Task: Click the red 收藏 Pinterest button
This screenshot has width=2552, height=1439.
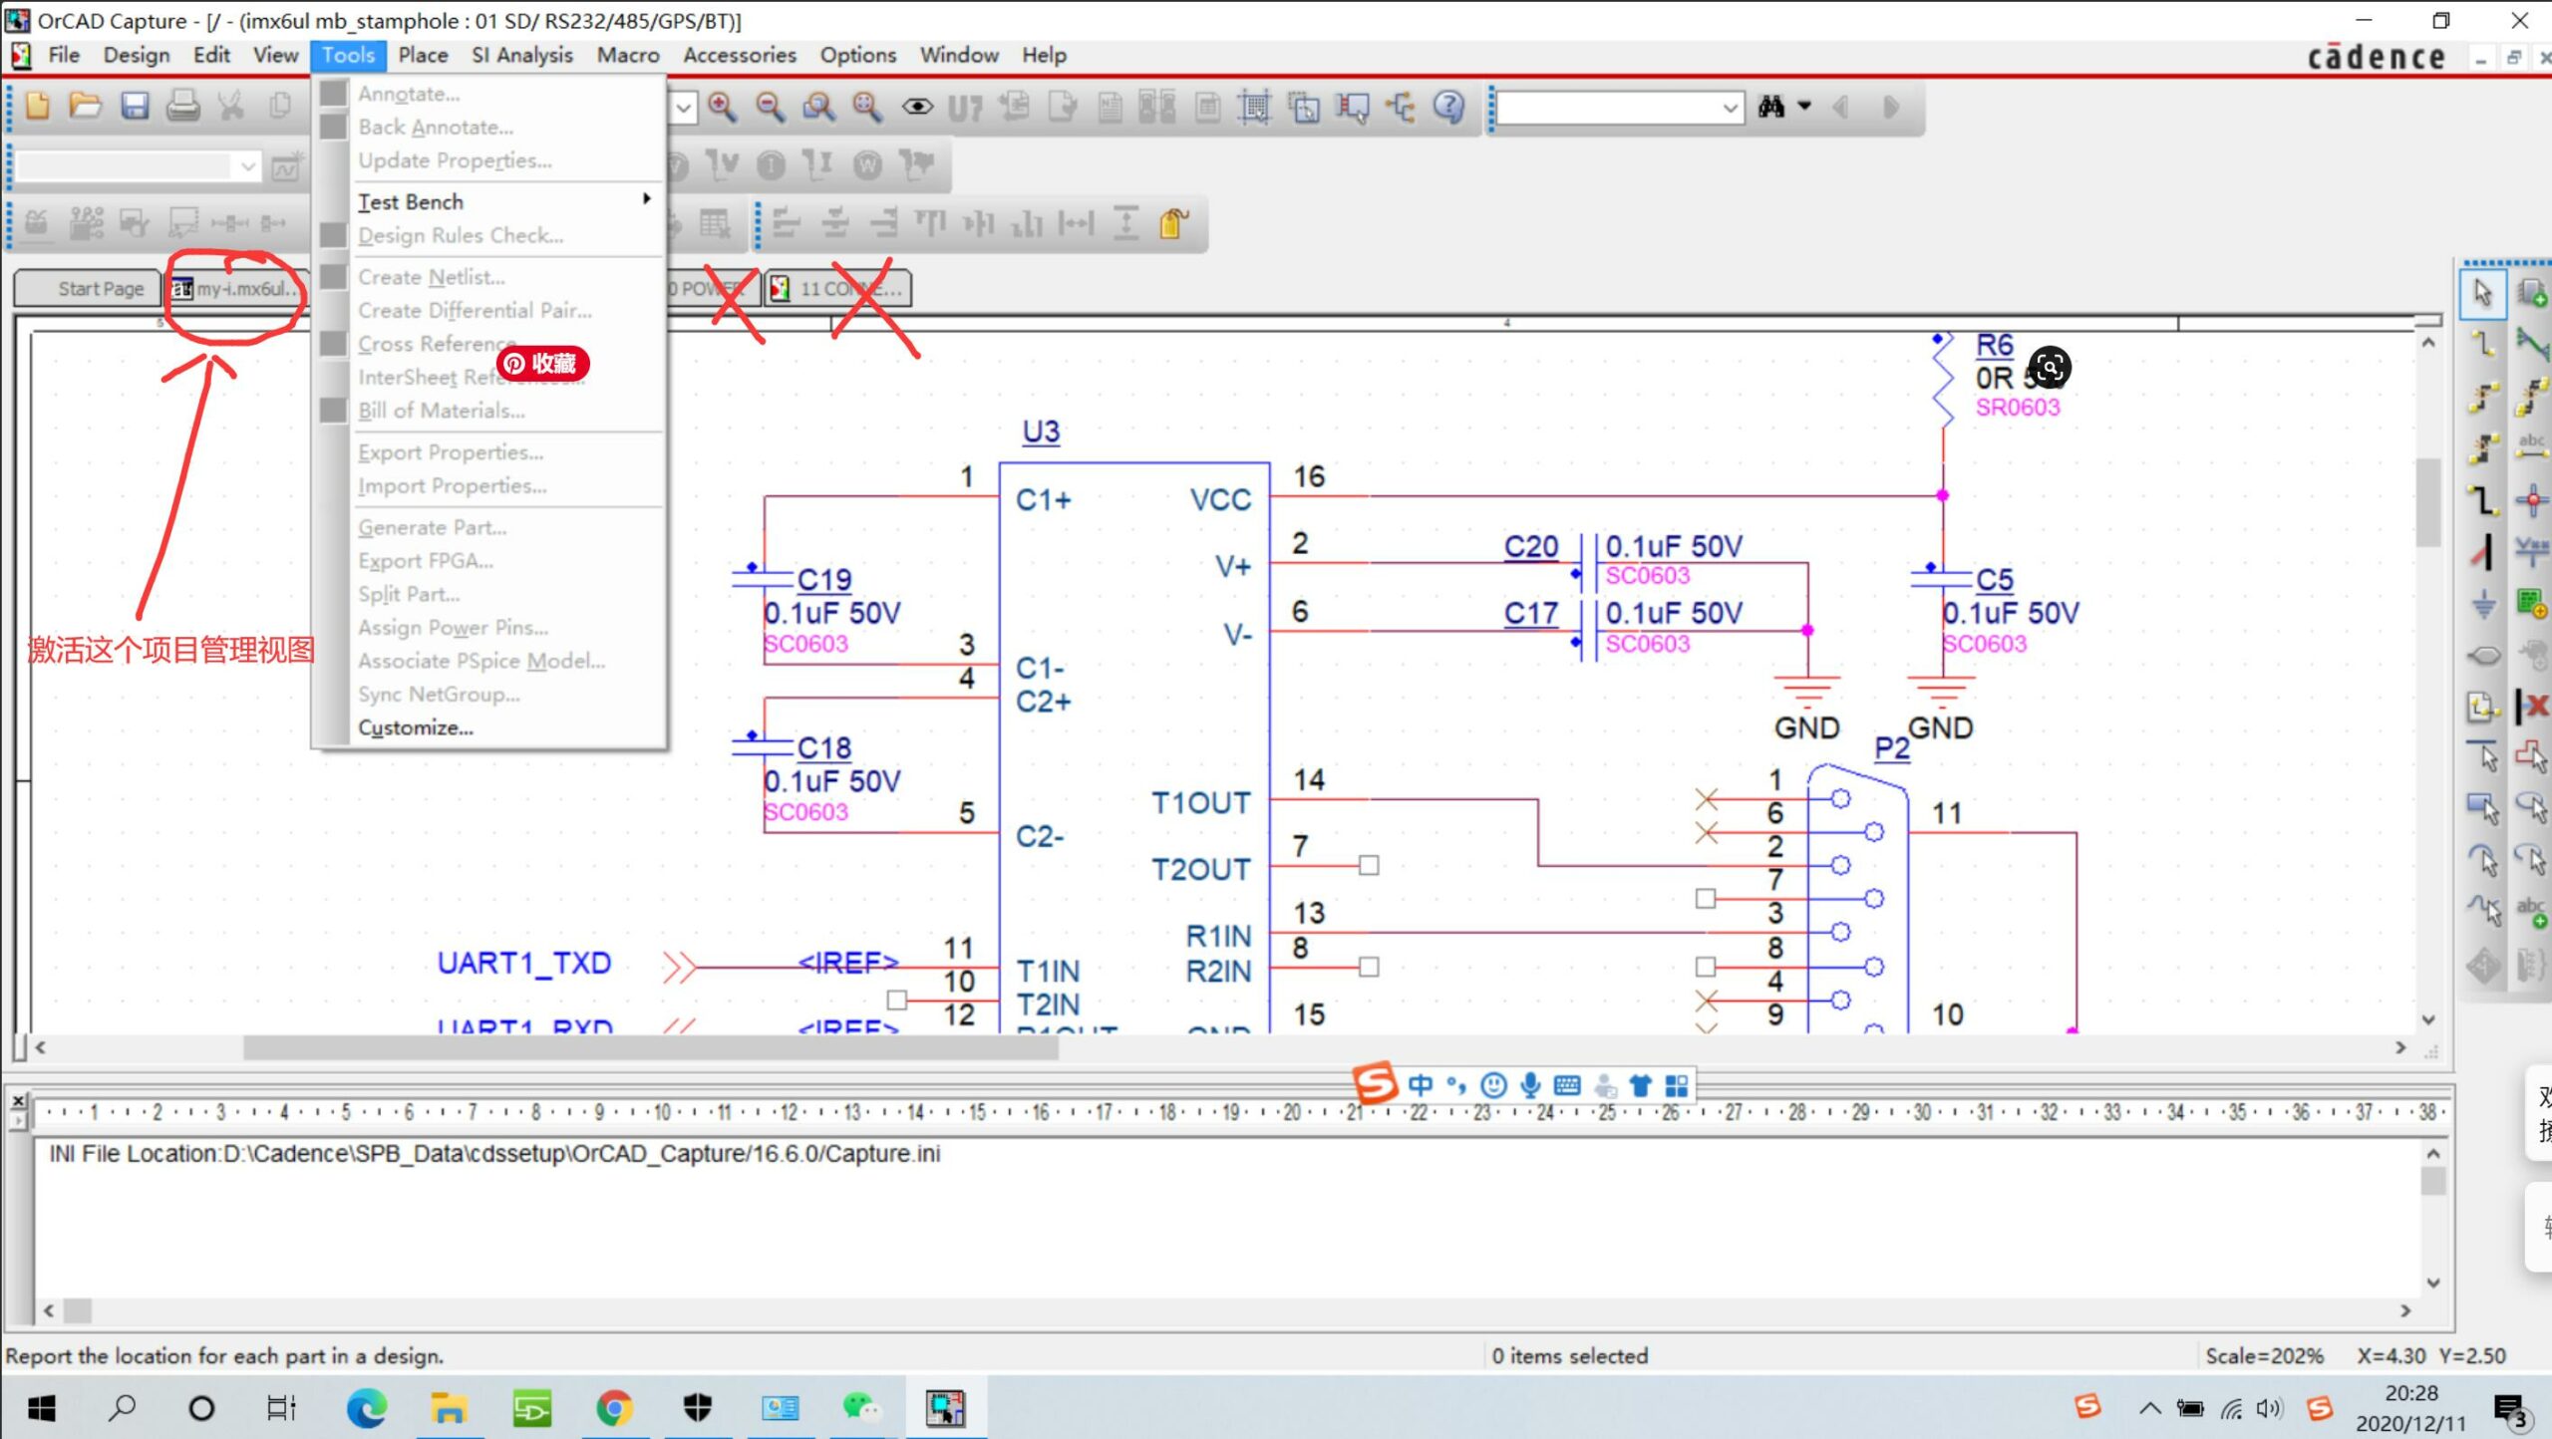Action: coord(542,364)
